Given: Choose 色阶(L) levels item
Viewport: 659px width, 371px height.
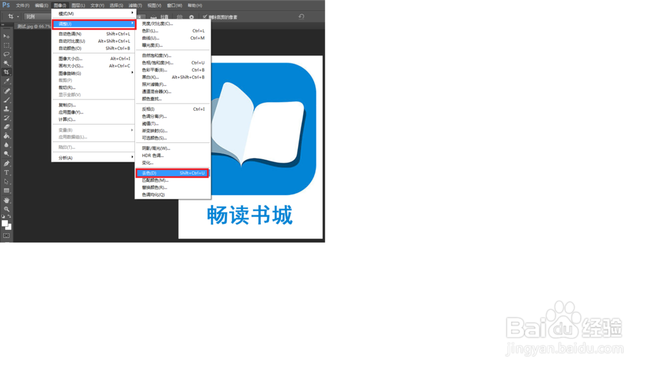Looking at the screenshot, I should point(172,31).
